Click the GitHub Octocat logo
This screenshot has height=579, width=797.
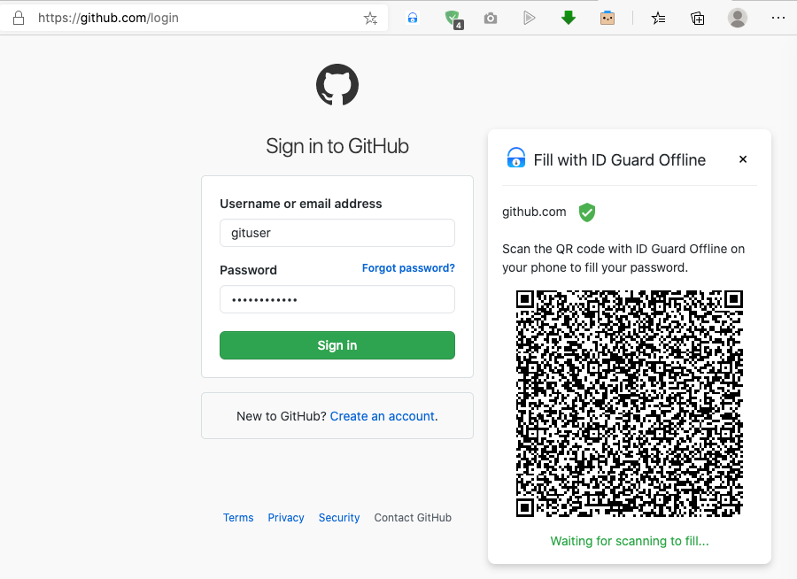click(x=337, y=85)
